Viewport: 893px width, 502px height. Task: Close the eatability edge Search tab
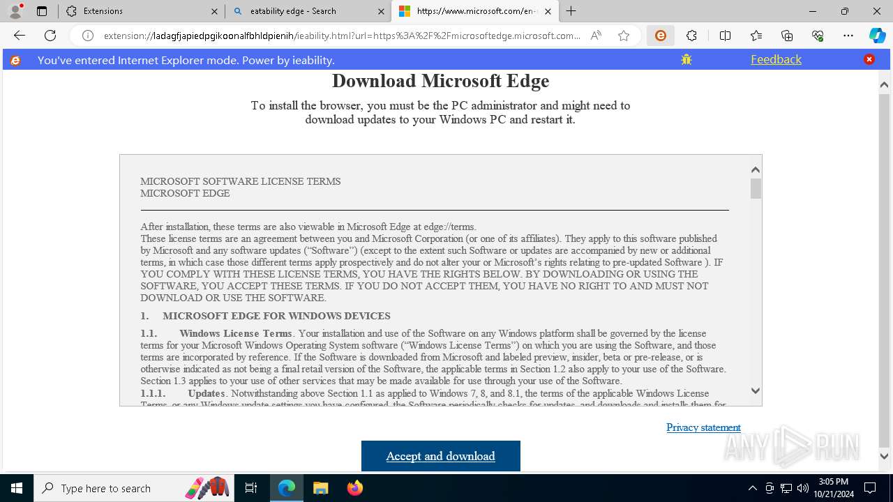tap(382, 11)
